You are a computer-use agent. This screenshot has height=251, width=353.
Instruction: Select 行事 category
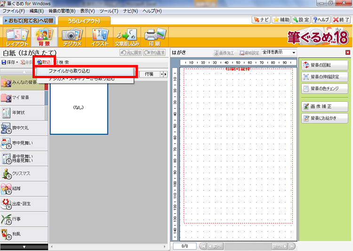click(x=24, y=219)
